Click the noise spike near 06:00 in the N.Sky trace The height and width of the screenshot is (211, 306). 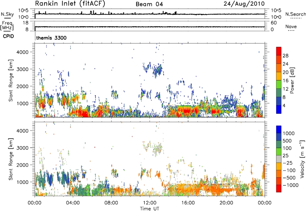tap(91, 12)
